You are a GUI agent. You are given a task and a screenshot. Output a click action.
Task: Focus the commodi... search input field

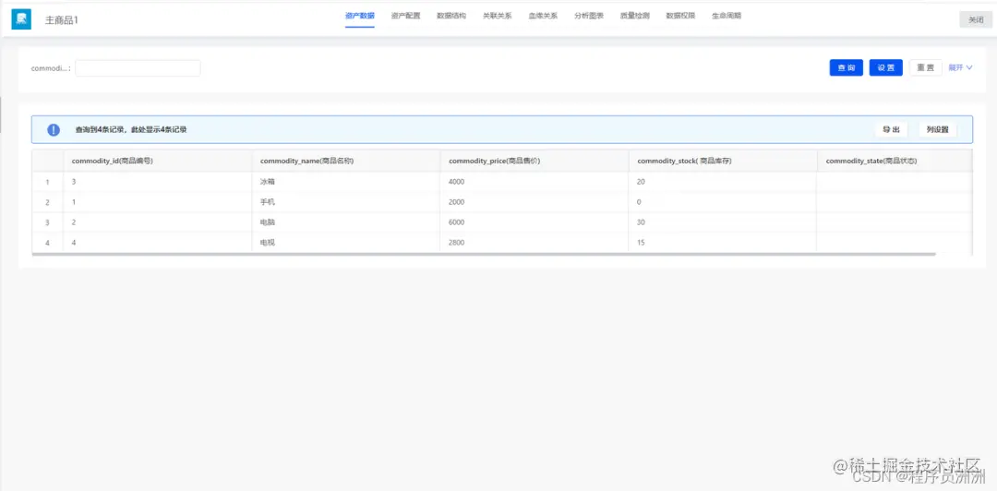(138, 68)
